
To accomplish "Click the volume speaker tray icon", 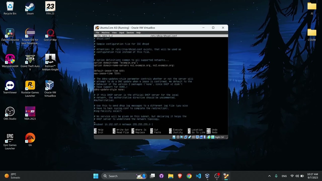I will (297, 176).
